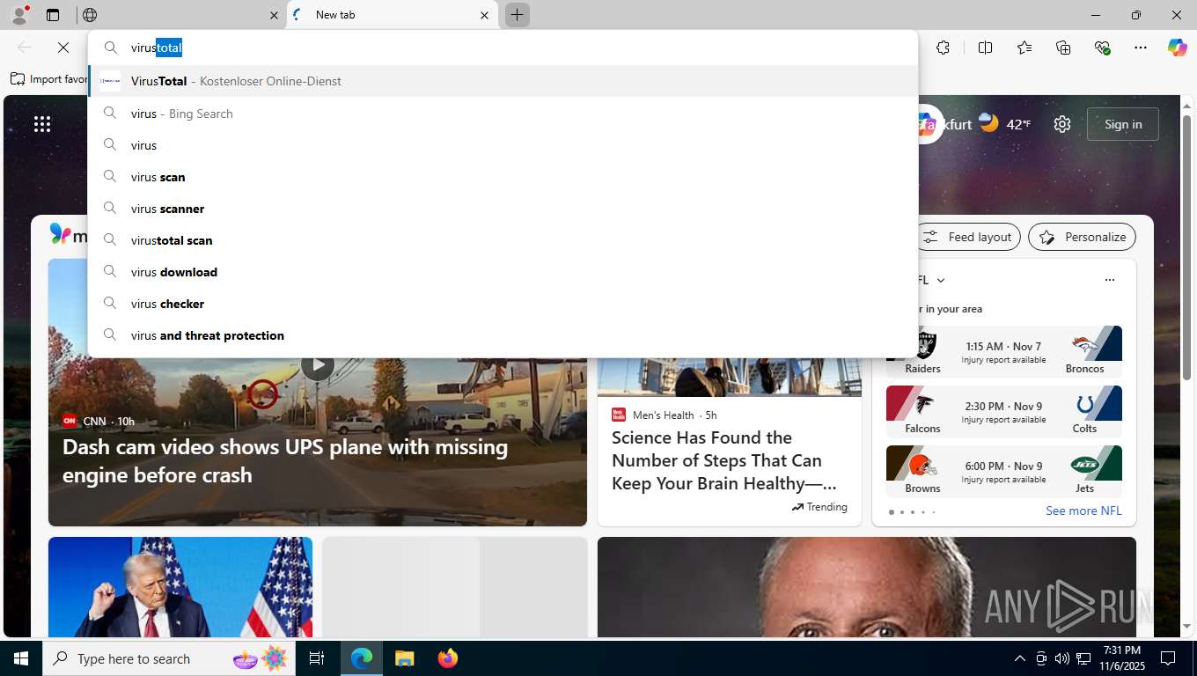1197x676 pixels.
Task: Choose the 'virus scanner' suggestion
Action: pyautogui.click(x=503, y=209)
